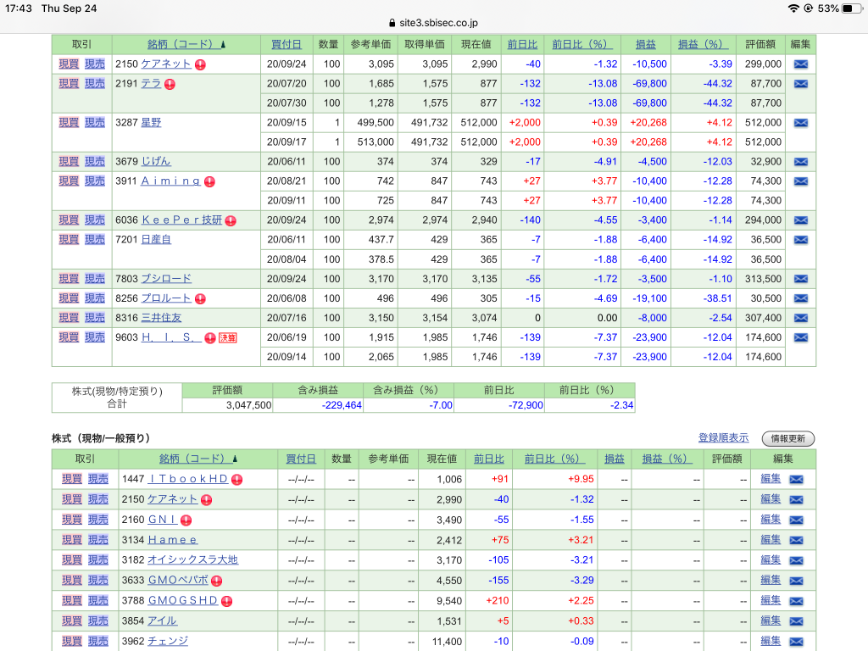Click the red alert icon beside プロルート

pyautogui.click(x=200, y=299)
